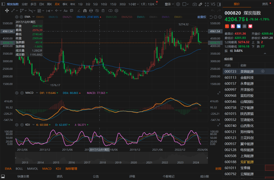Switch to the 资讯 tab in right panel
The width and height of the screenshot is (274, 180).
(265, 4)
